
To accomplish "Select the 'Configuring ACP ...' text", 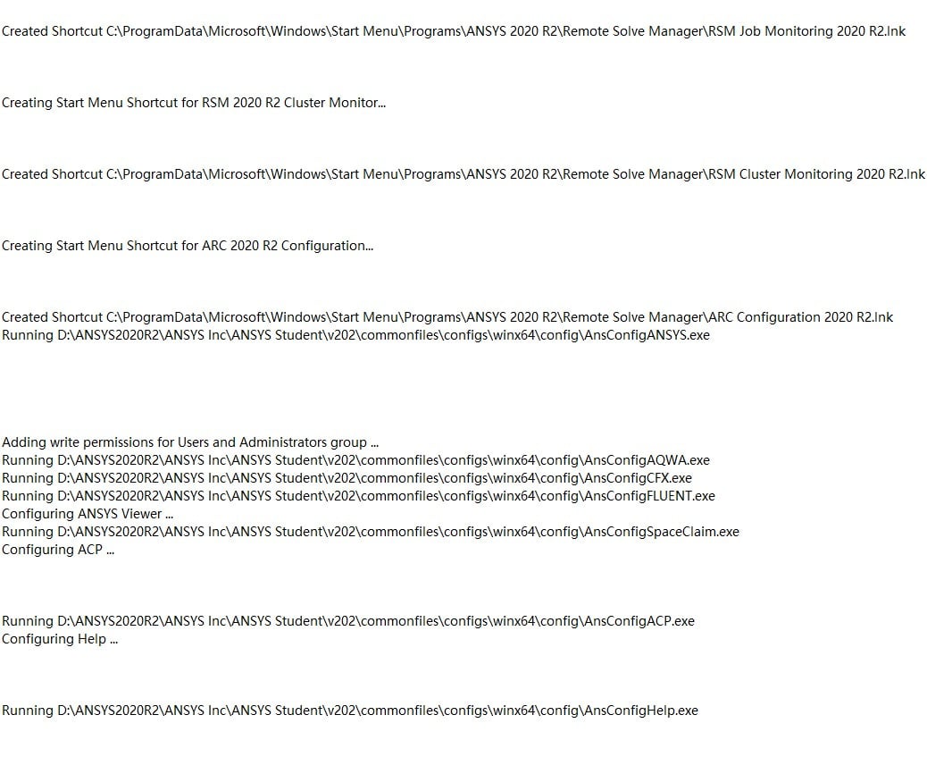I will [58, 550].
